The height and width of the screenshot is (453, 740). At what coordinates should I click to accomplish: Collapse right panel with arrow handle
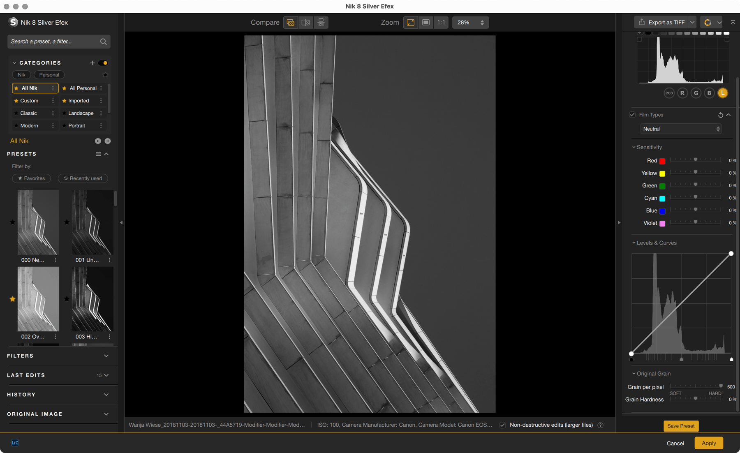point(619,222)
